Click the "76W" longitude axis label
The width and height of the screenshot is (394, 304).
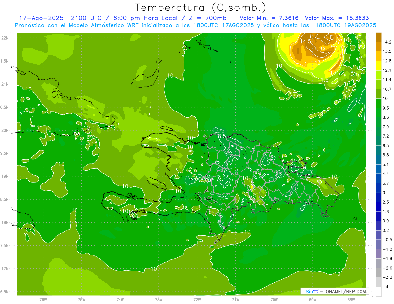[x=43, y=300]
